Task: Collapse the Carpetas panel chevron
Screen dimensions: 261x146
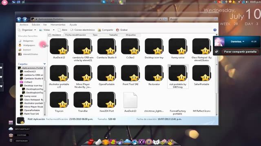Action: coord(44,64)
